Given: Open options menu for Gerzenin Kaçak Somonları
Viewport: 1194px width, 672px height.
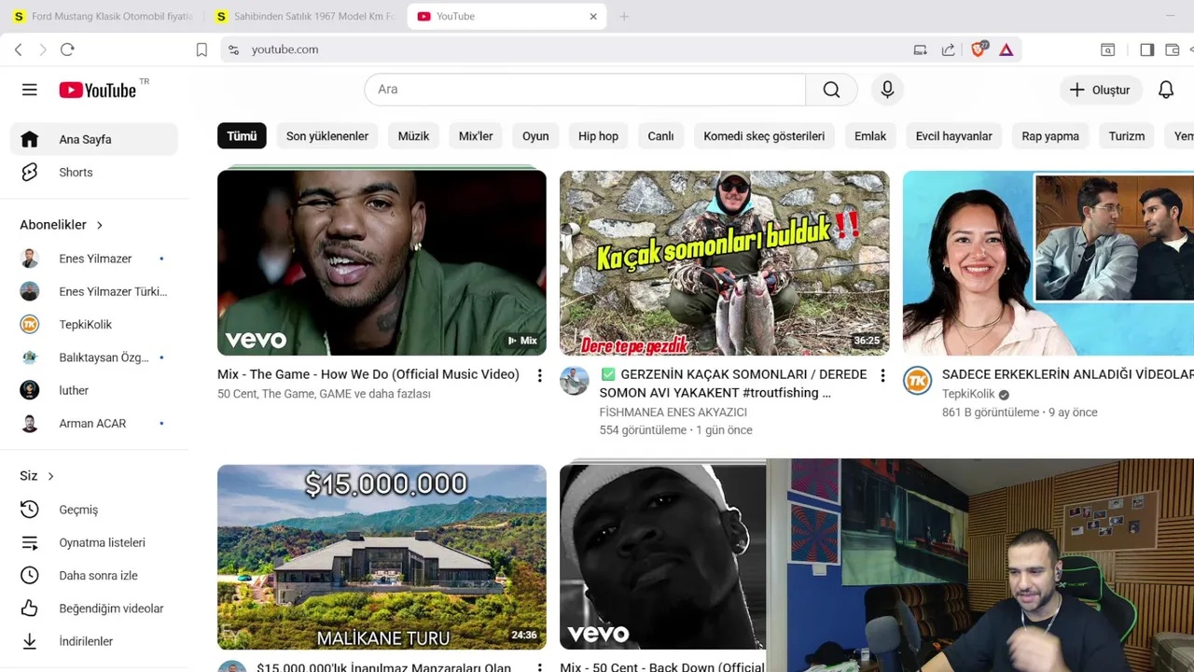Looking at the screenshot, I should [x=882, y=375].
